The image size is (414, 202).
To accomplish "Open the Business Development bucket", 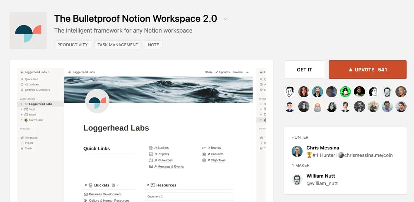I will (102, 194).
